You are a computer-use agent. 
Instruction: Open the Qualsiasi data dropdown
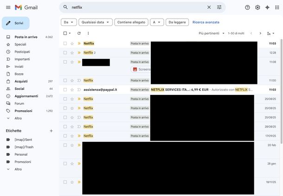(96, 22)
